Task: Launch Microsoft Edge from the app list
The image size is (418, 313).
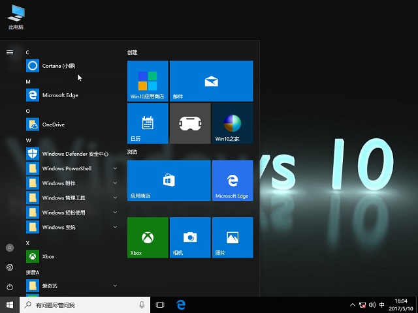Action: 72,95
